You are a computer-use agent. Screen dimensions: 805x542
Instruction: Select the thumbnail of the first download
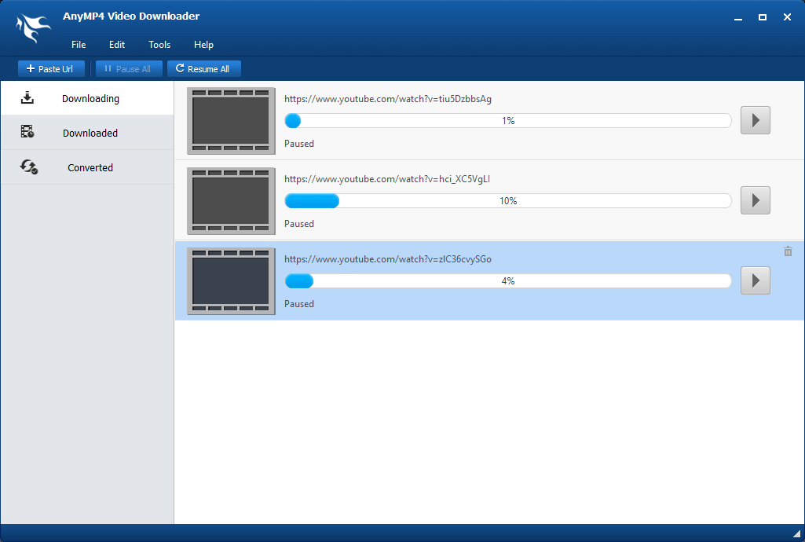pos(230,120)
